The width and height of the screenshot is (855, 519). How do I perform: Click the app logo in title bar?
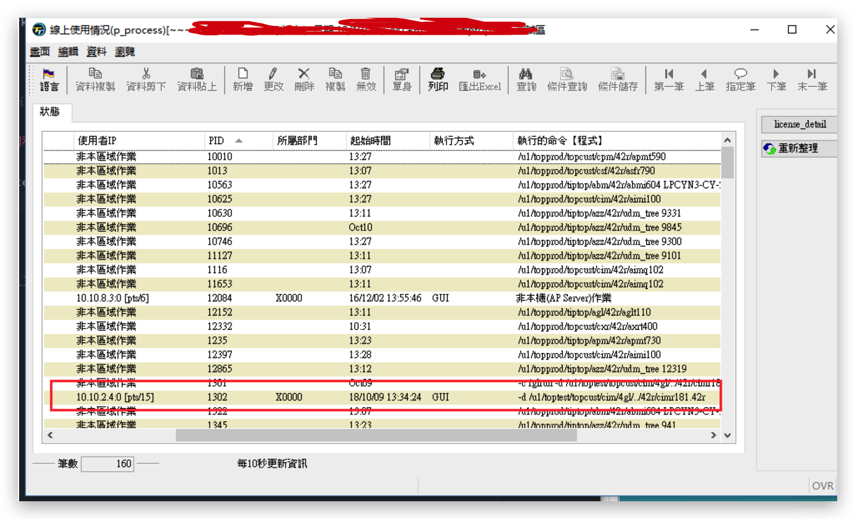pyautogui.click(x=39, y=30)
